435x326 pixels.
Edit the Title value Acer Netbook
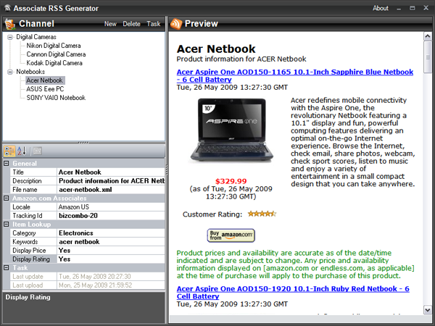coord(111,172)
